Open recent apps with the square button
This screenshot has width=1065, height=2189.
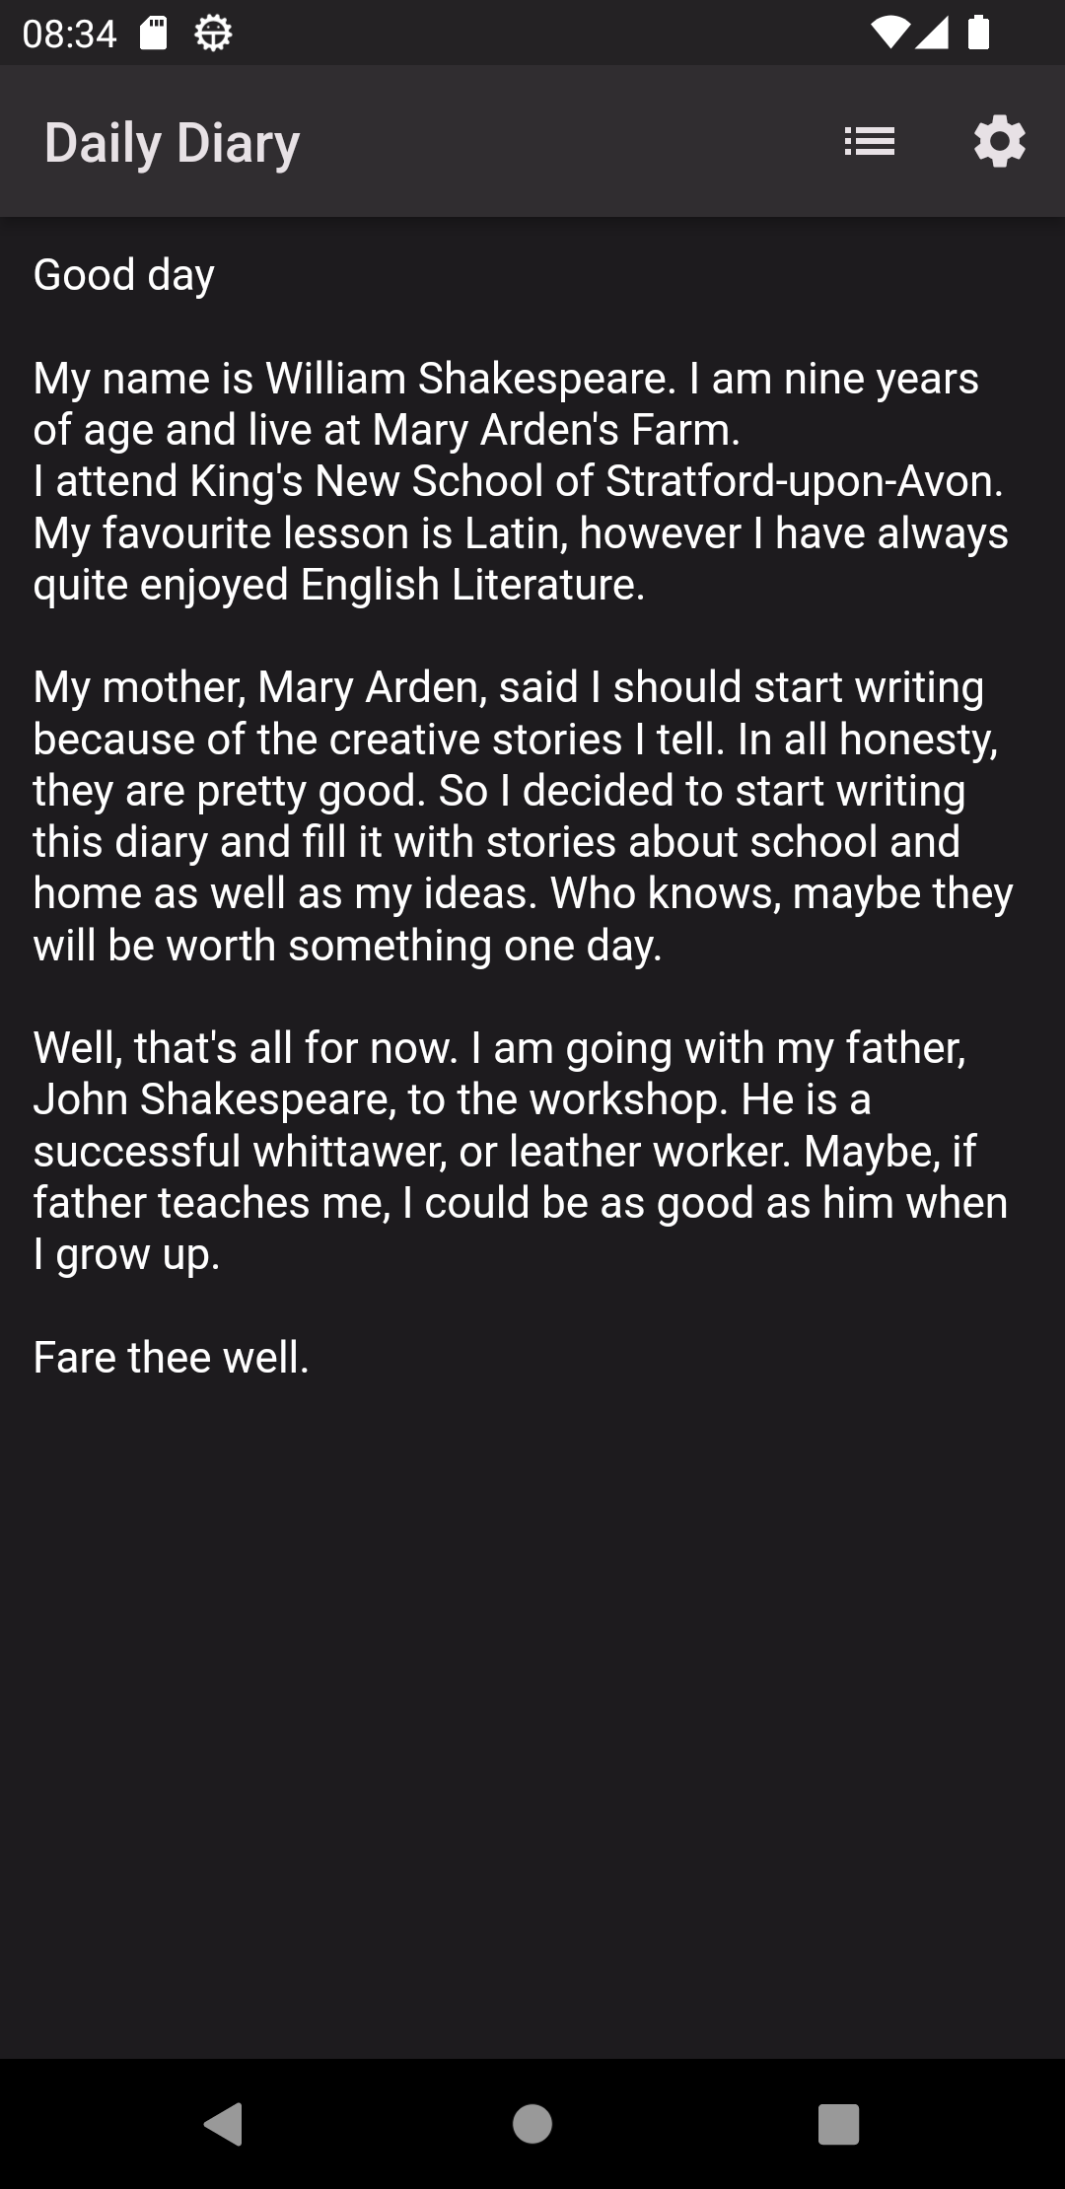838,2123
